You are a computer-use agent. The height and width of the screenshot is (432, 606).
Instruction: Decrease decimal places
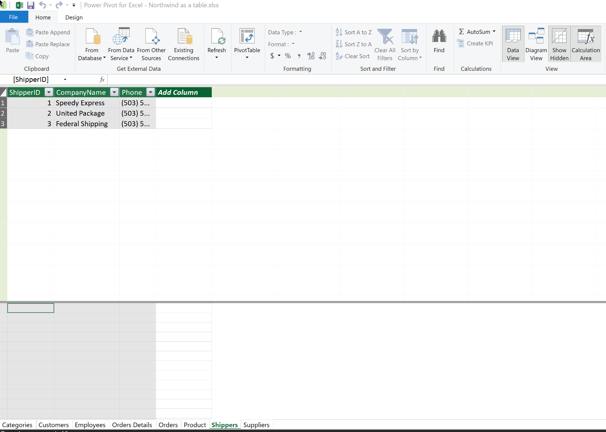(x=322, y=56)
